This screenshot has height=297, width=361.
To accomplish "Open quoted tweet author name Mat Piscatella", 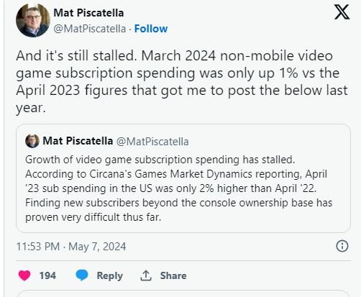I will tap(78, 141).
